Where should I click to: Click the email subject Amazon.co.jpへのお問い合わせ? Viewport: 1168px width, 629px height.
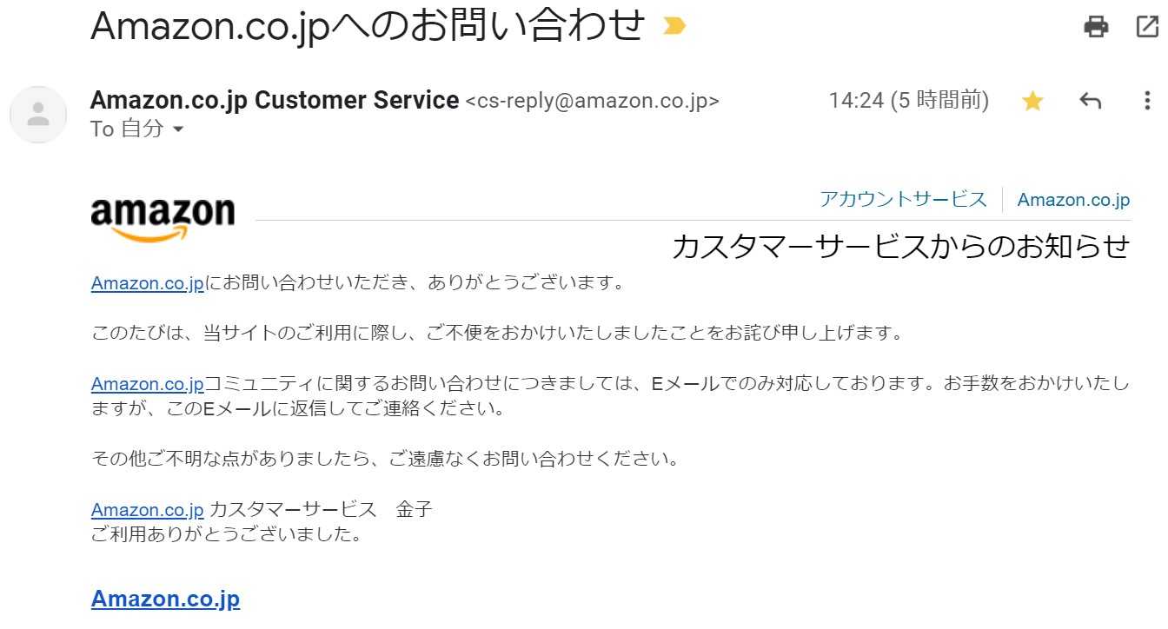tap(368, 26)
